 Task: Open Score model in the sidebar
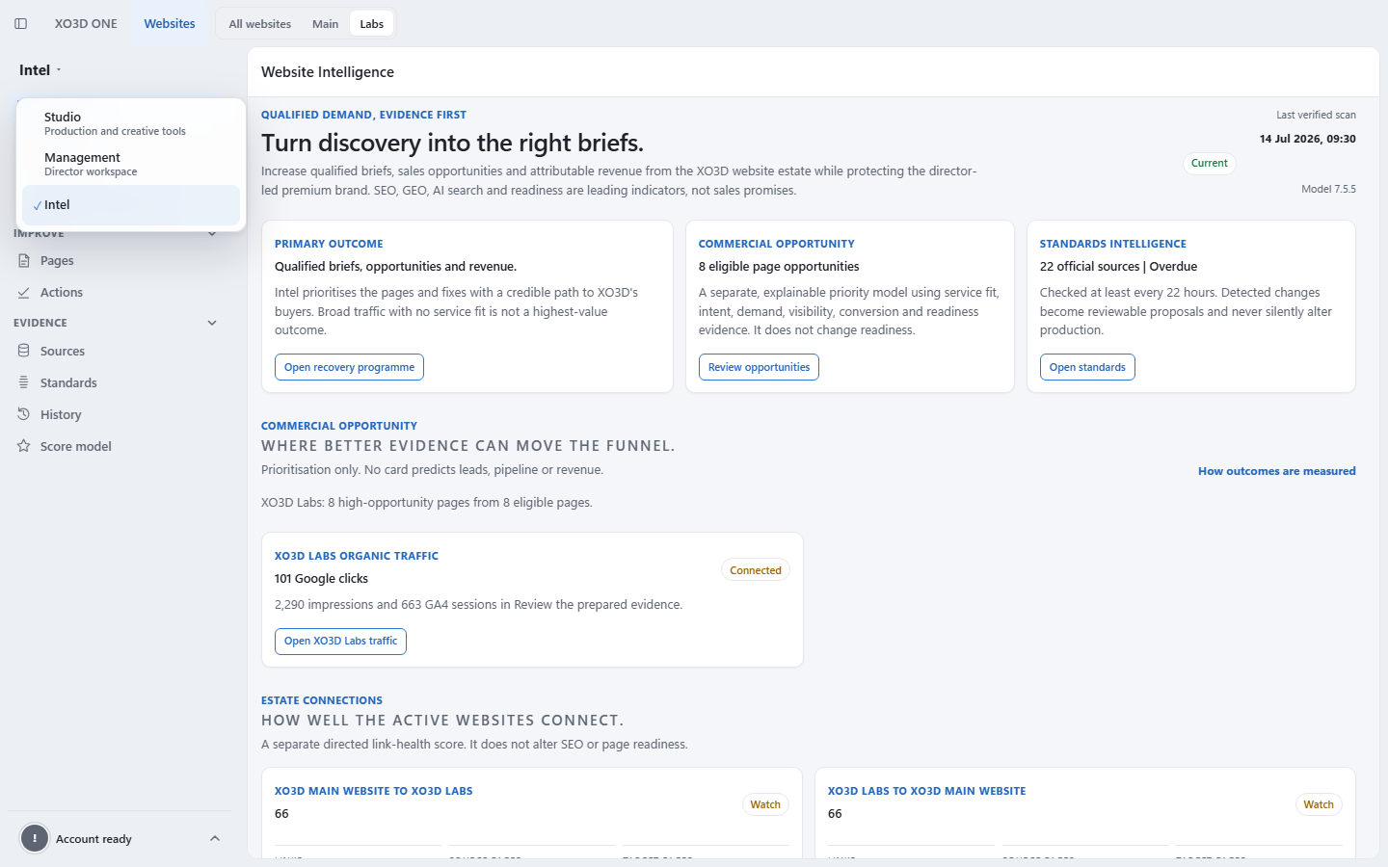tap(119, 447)
